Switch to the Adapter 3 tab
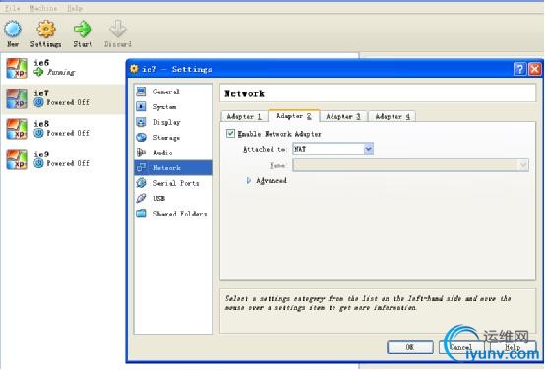545x370 pixels. pyautogui.click(x=343, y=116)
